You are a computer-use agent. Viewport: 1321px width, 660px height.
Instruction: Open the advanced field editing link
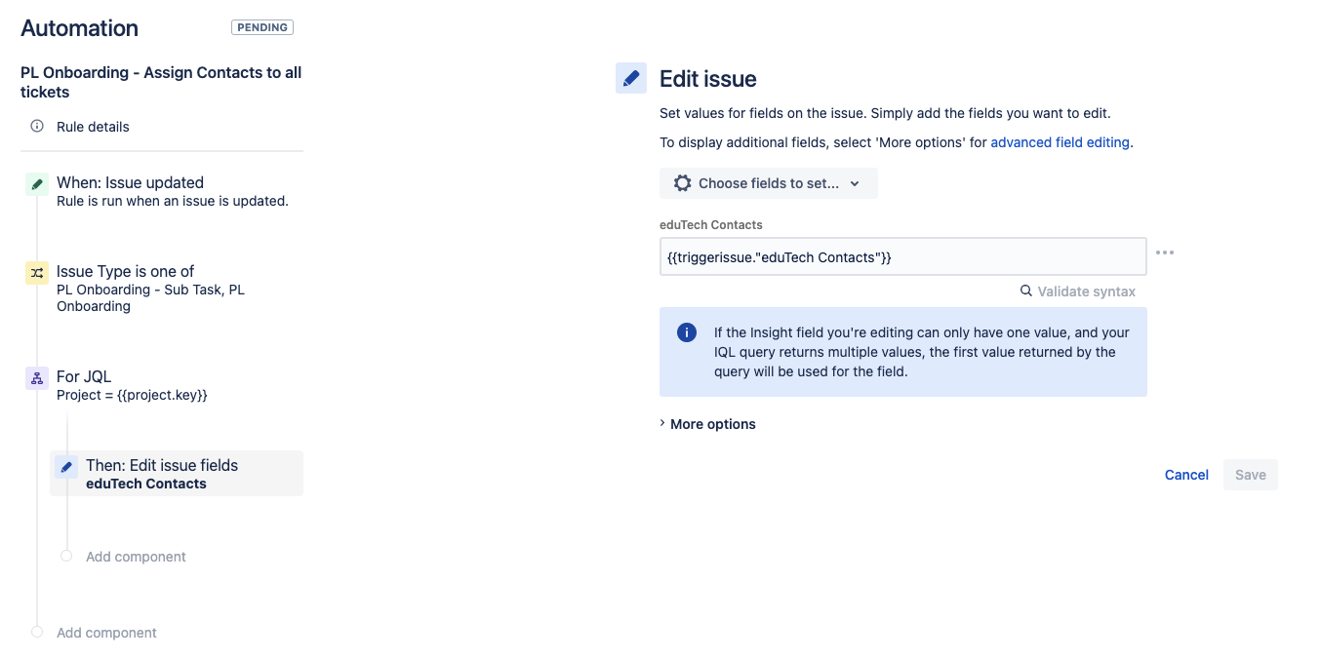coord(1061,142)
